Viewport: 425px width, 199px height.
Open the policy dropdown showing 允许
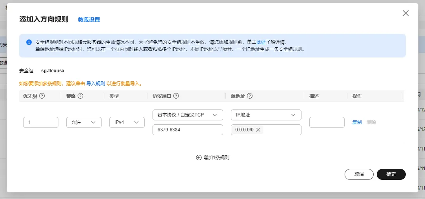[x=84, y=122]
